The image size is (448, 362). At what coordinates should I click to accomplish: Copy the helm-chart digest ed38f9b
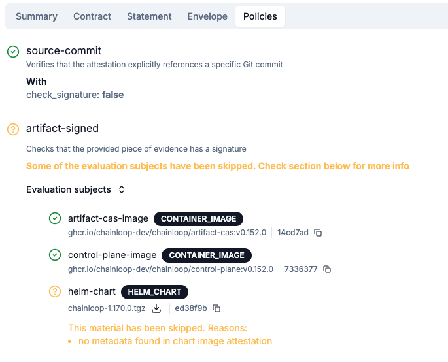click(216, 308)
